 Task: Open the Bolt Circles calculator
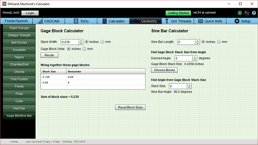pyautogui.click(x=19, y=43)
